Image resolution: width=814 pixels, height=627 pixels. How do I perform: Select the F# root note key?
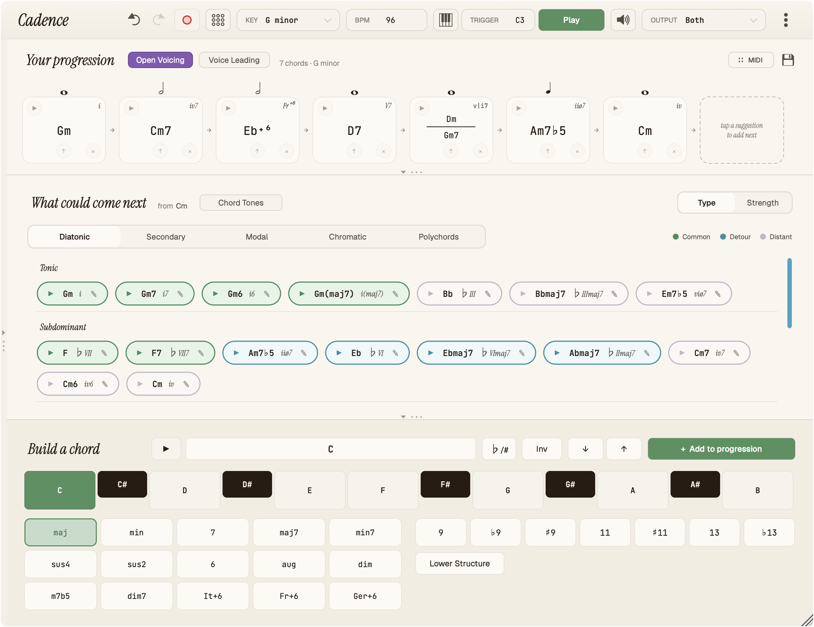pyautogui.click(x=445, y=484)
